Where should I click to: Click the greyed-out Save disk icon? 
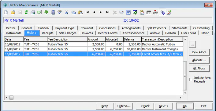pyautogui.click(x=20, y=13)
